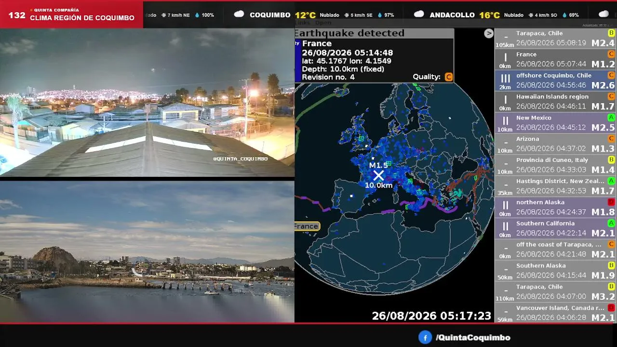617x347 pixels.
Task: Open the daytime harbor webcam feed
Action: pos(147,252)
